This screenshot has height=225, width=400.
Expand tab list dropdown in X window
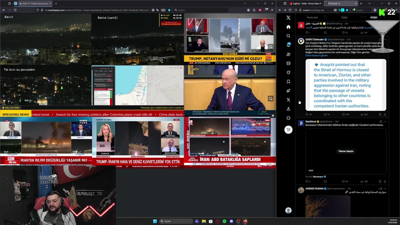369,3
